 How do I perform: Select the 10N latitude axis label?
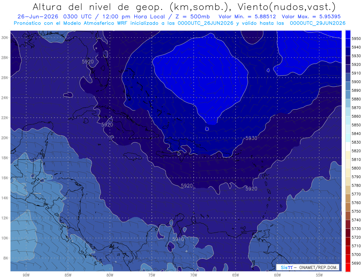click(x=5, y=238)
